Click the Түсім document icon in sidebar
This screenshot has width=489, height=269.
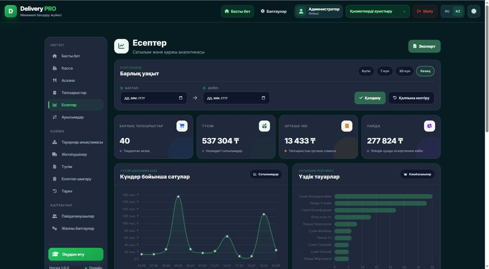click(55, 167)
